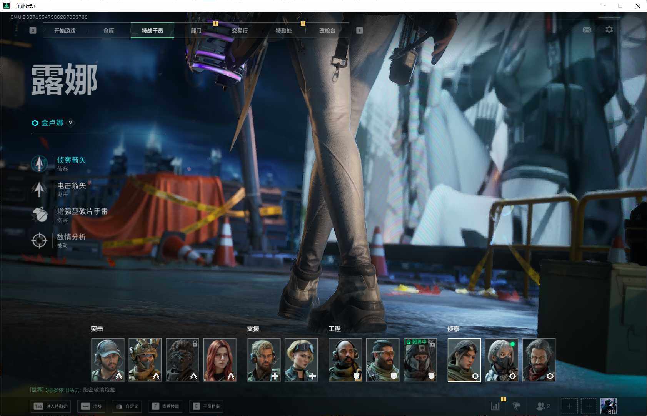This screenshot has height=416, width=647.
Task: Click the E key next-tab icon
Action: click(359, 30)
